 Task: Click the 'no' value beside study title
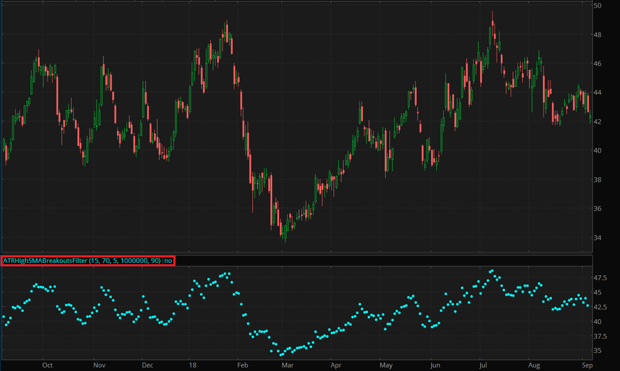click(x=169, y=261)
